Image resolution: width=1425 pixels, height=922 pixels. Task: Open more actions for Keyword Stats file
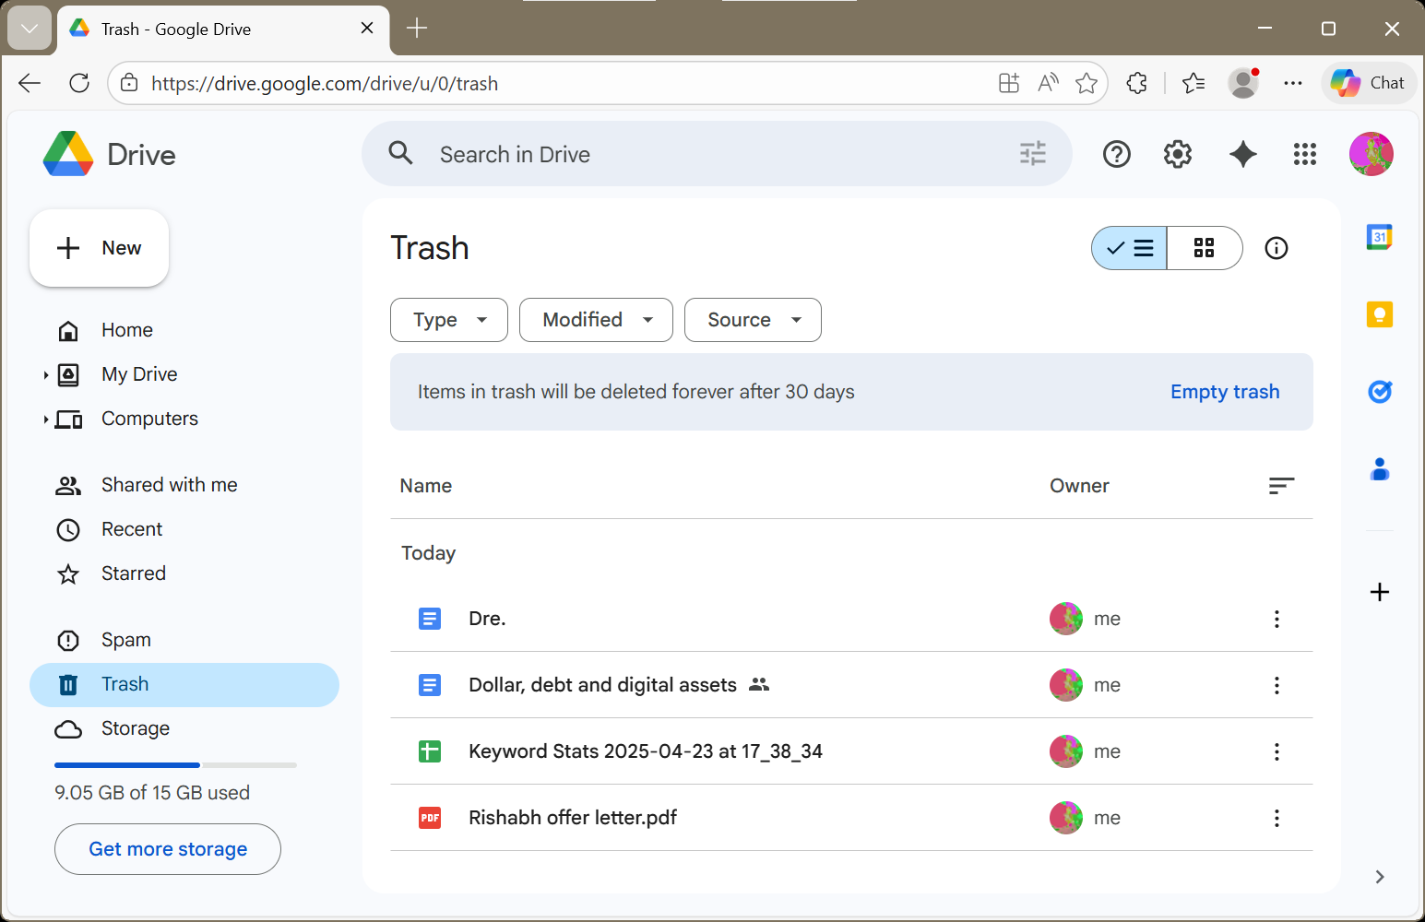tap(1277, 751)
